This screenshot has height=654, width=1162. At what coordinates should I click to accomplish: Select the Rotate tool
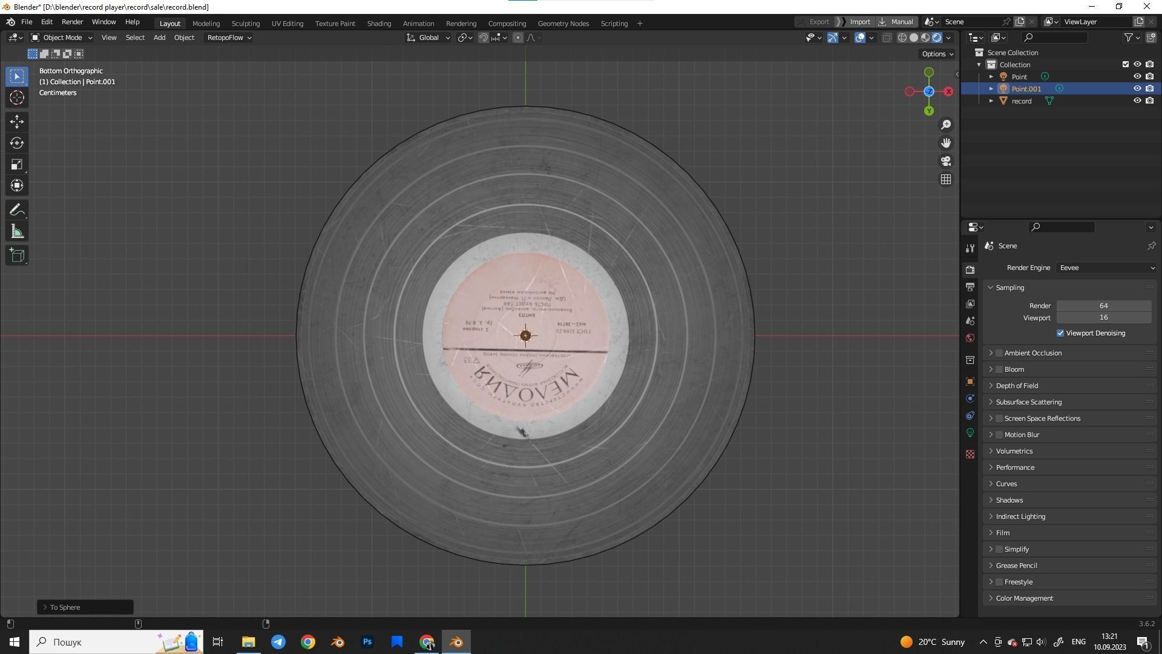17,143
